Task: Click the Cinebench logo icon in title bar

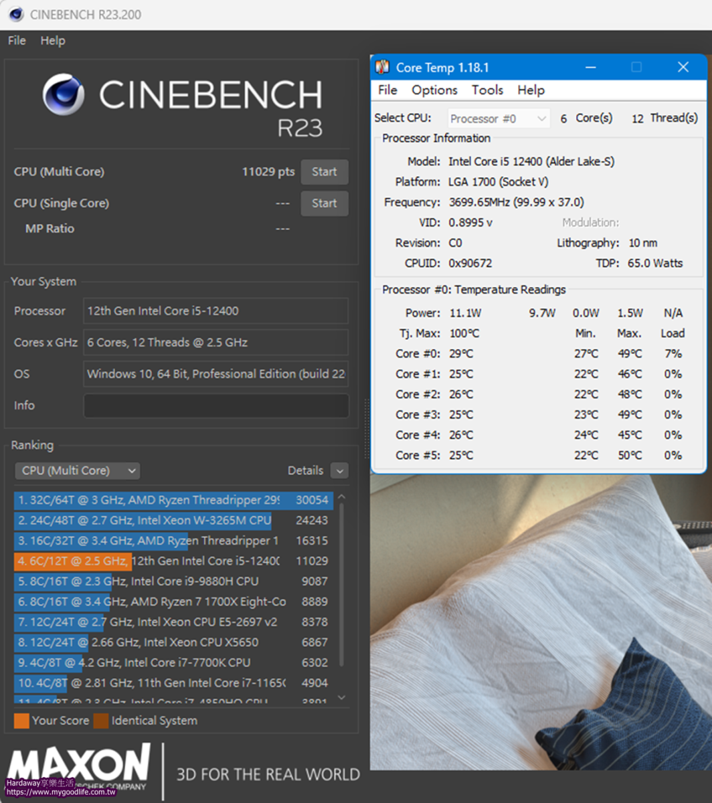Action: [16, 14]
